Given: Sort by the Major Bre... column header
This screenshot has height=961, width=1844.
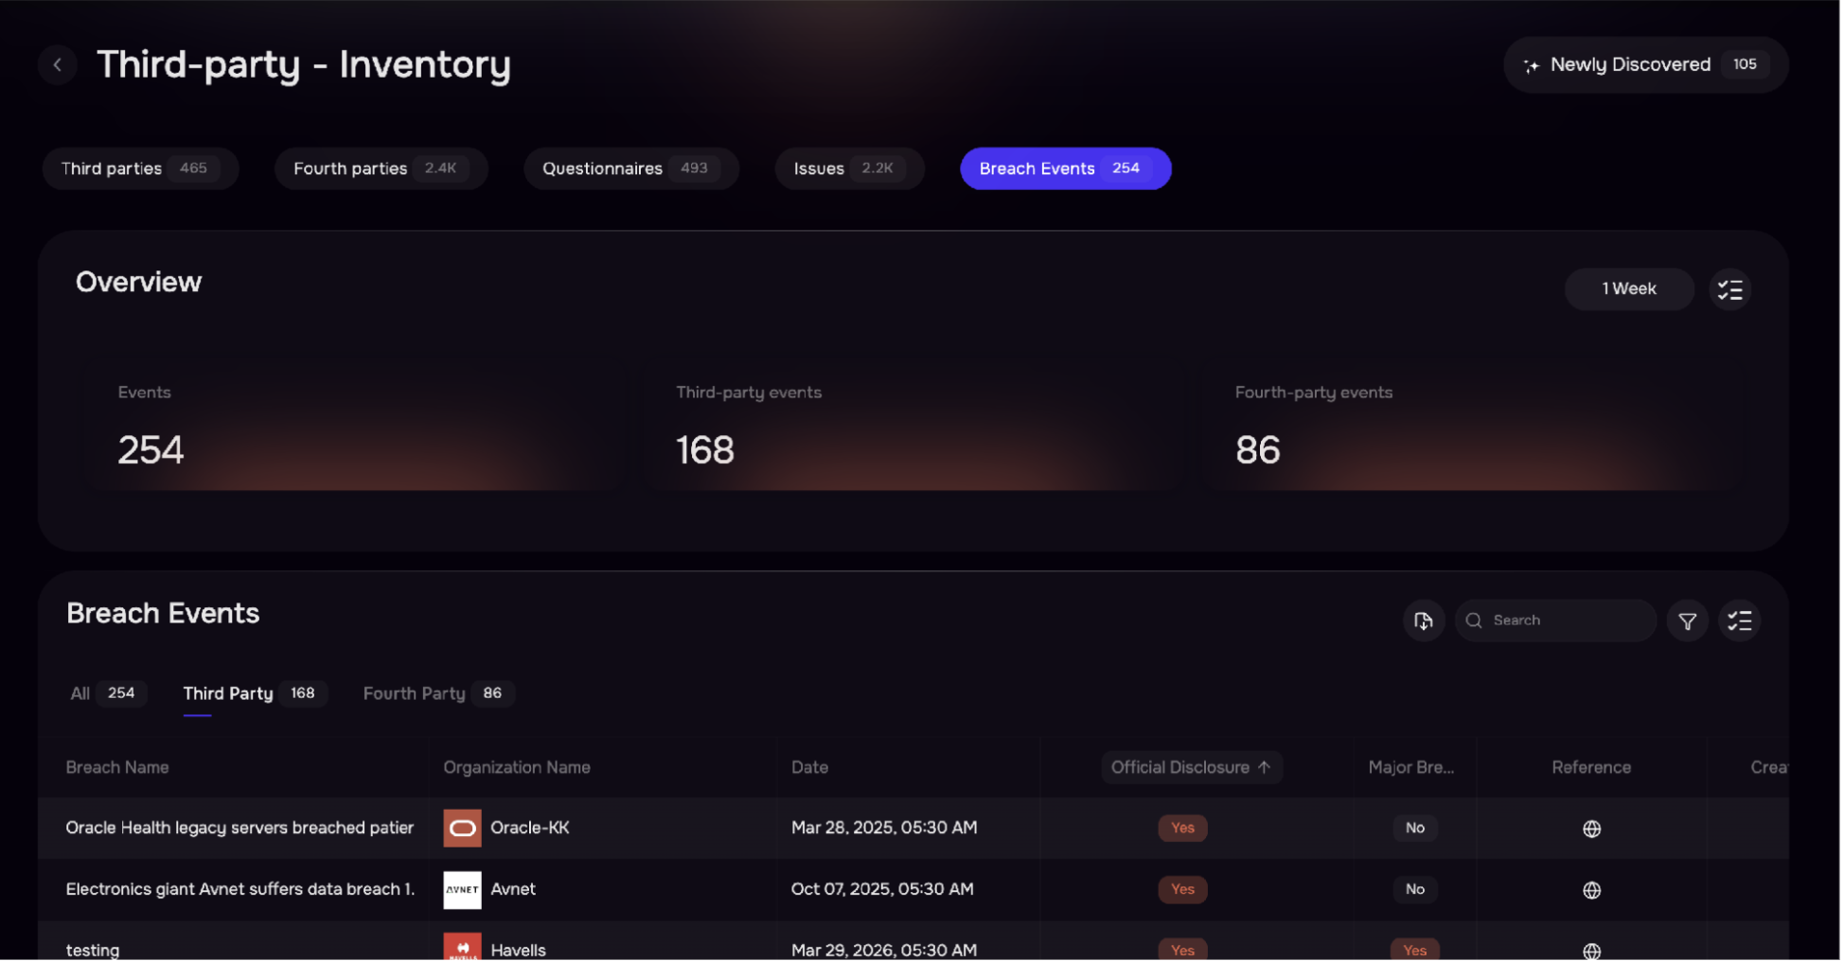Looking at the screenshot, I should point(1413,768).
